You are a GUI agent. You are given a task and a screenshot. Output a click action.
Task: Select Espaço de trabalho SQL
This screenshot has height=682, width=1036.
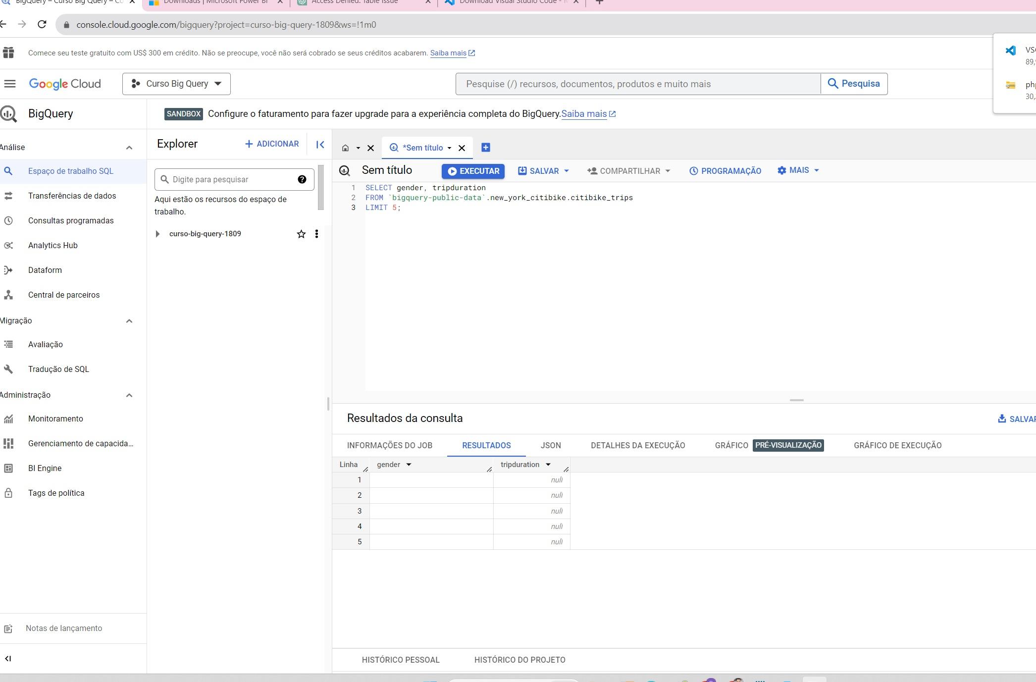(70, 171)
